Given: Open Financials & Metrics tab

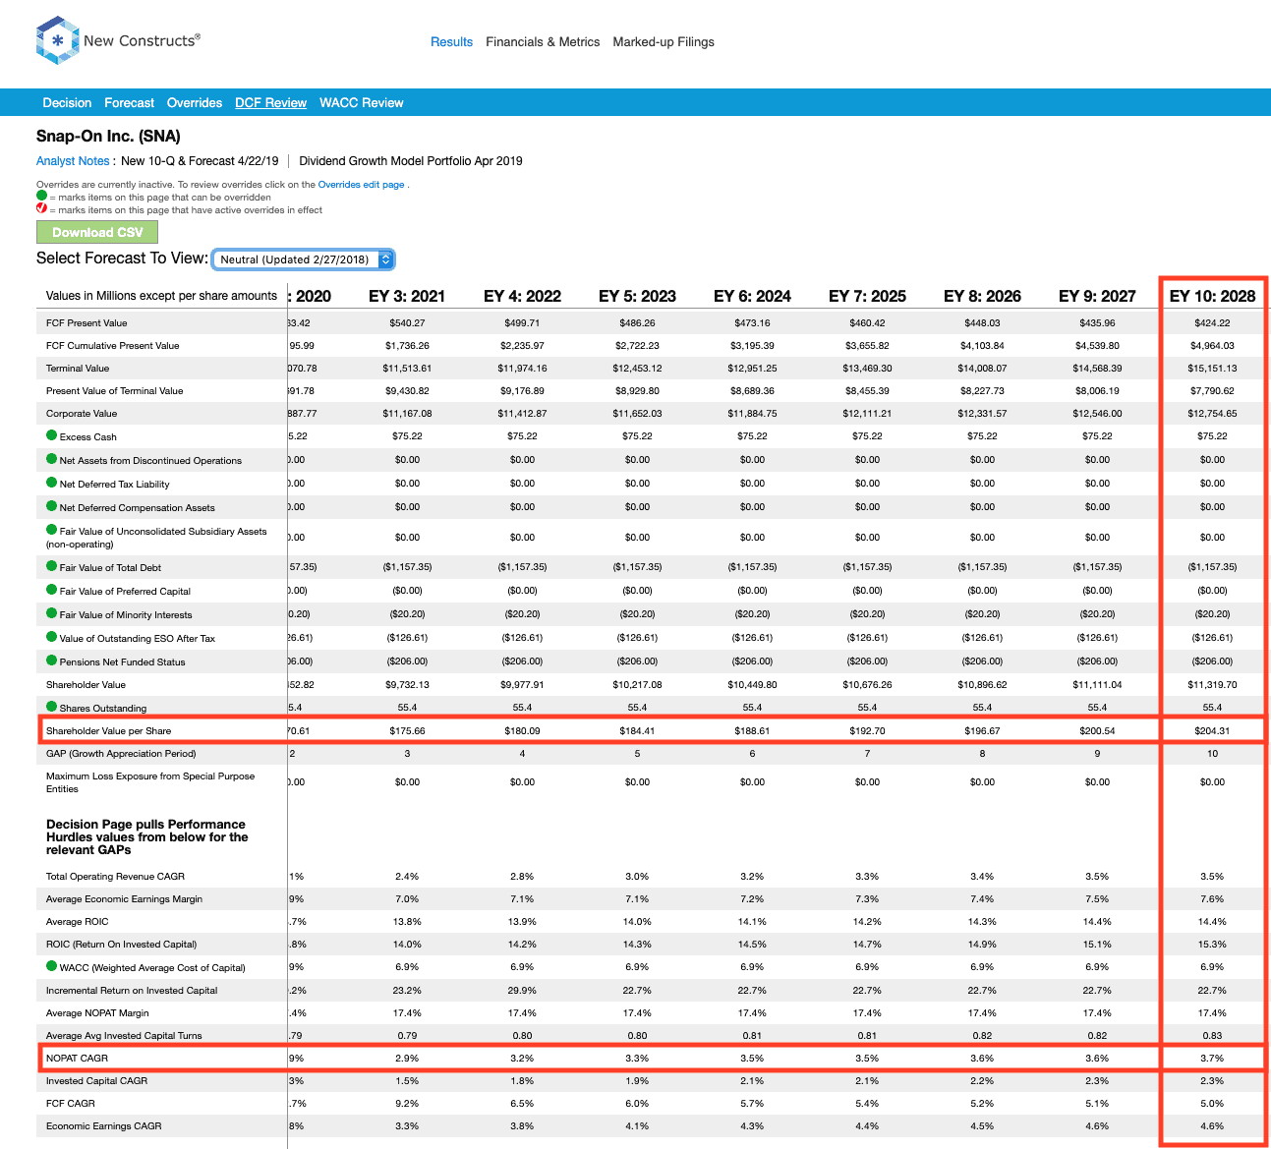Looking at the screenshot, I should click(543, 42).
